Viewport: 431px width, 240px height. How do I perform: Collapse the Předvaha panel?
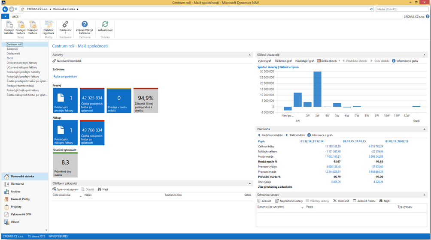coord(425,129)
